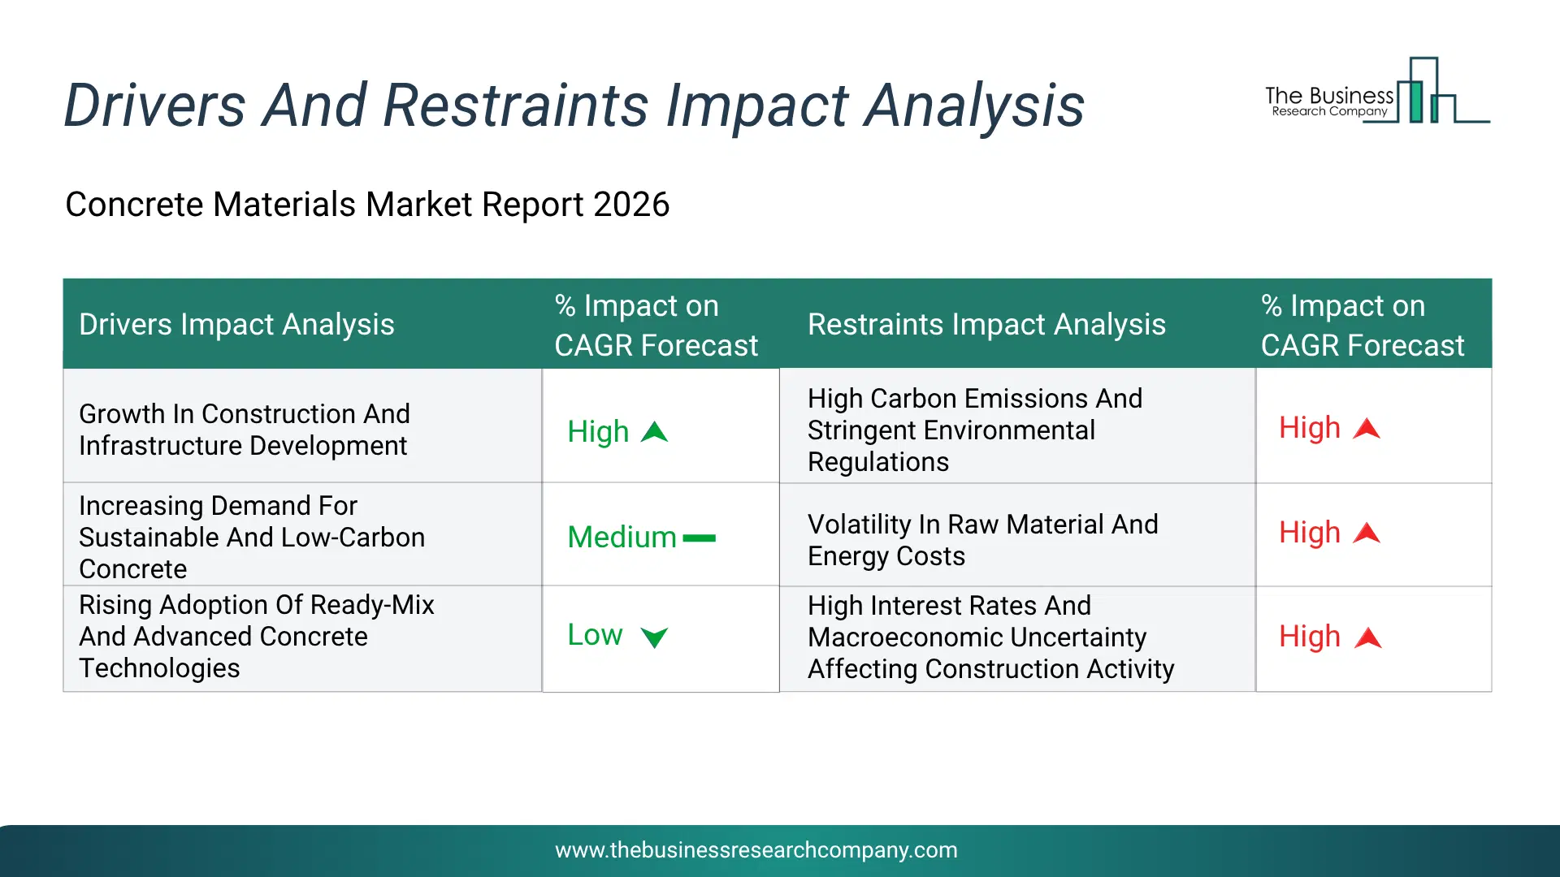Select subtitle Concrete Materials Market Report 2026
Viewport: 1560px width, 877px height.
(x=367, y=205)
